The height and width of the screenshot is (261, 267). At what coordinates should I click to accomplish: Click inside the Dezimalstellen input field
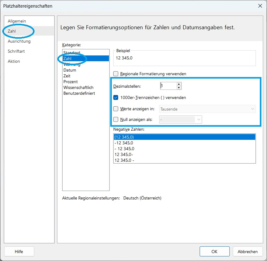168,86
